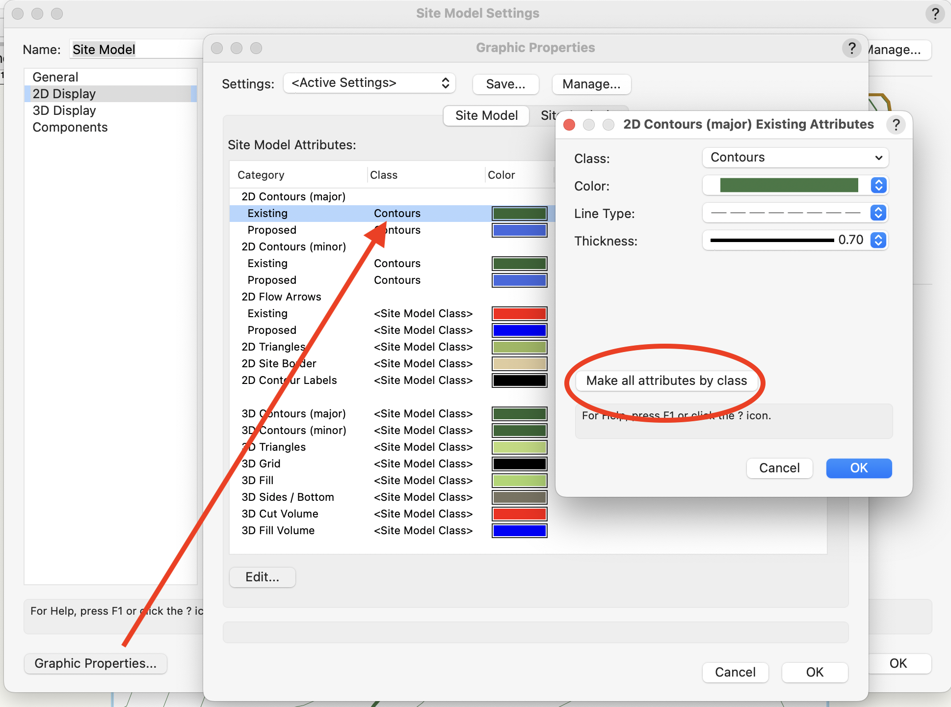Select Components in settings list
Viewport: 951px width, 707px height.
pos(70,127)
